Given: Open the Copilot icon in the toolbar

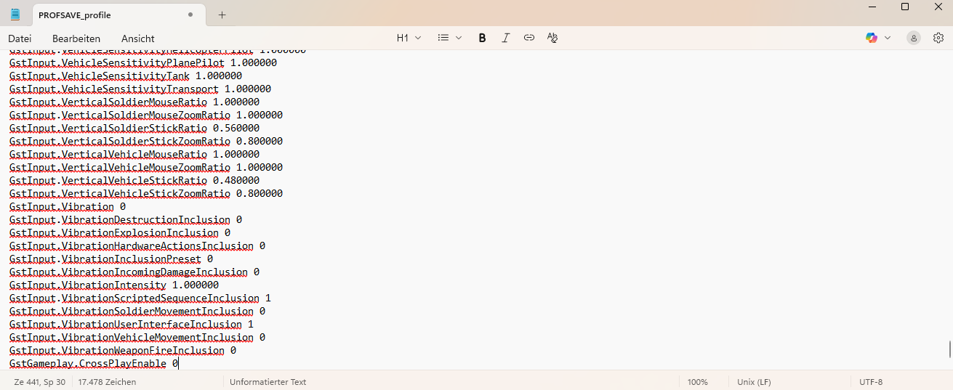Looking at the screenshot, I should coord(872,38).
